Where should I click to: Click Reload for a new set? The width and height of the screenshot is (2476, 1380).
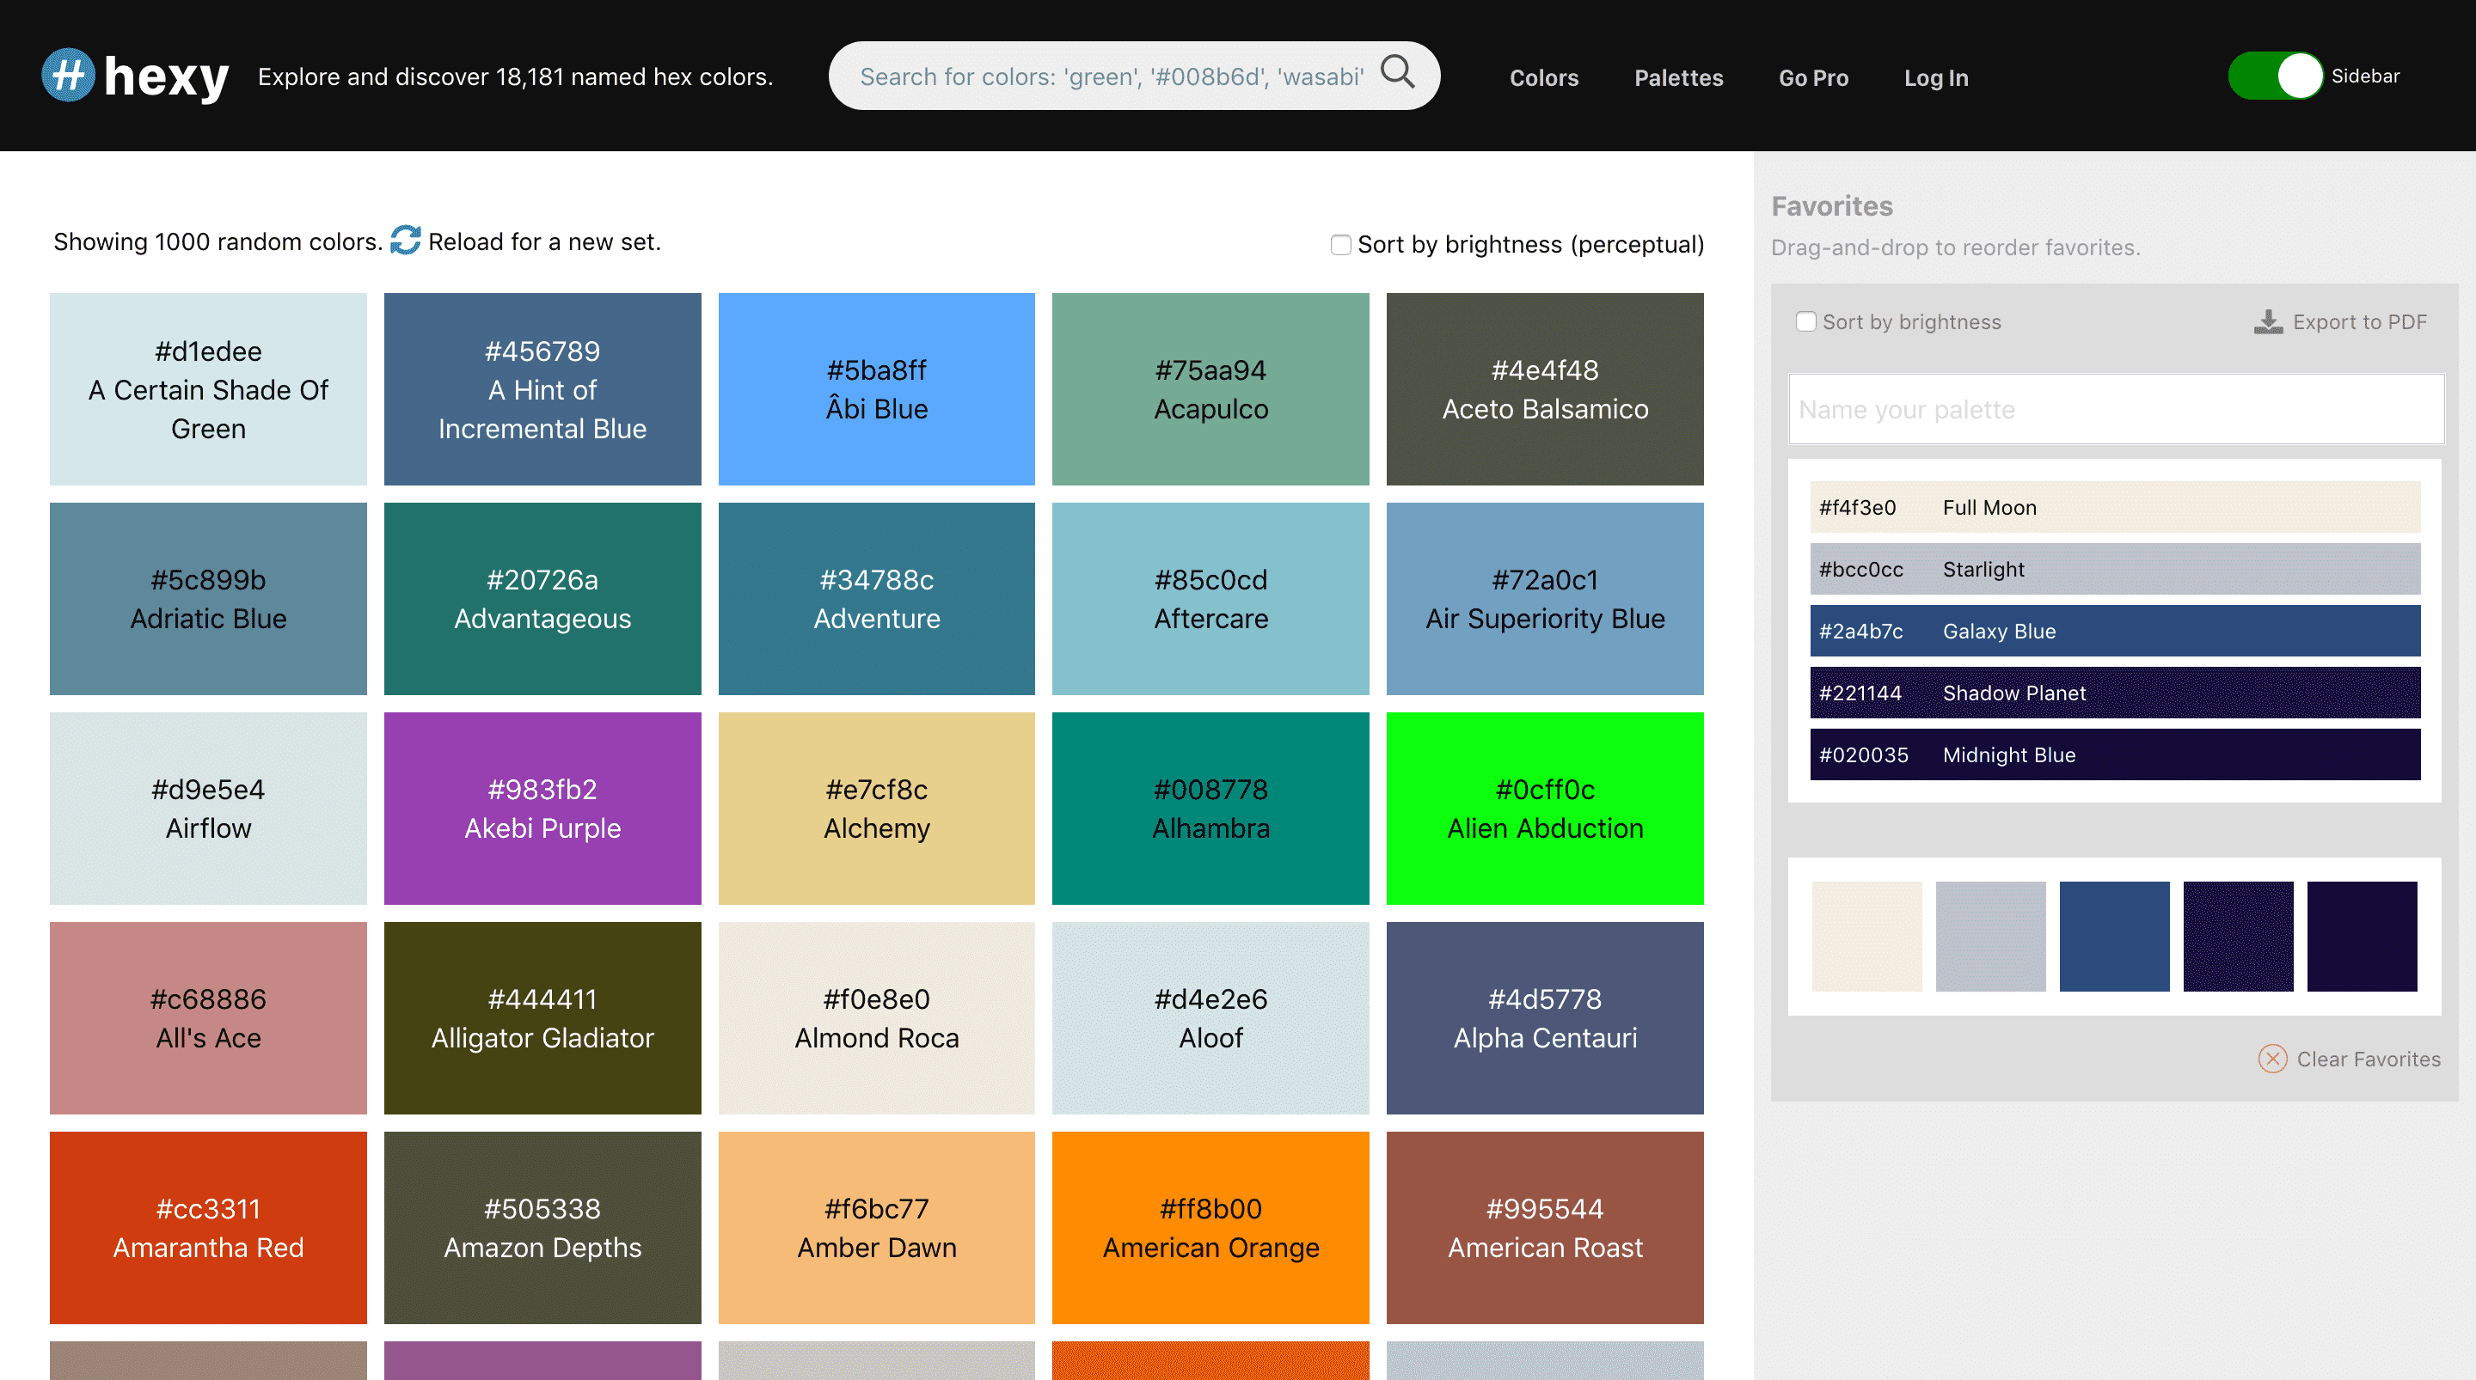pos(544,241)
